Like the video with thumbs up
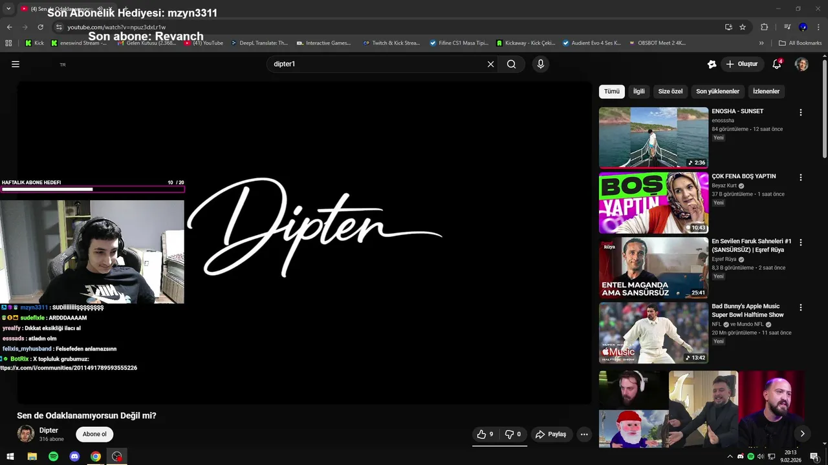This screenshot has height=465, width=828. click(x=485, y=434)
